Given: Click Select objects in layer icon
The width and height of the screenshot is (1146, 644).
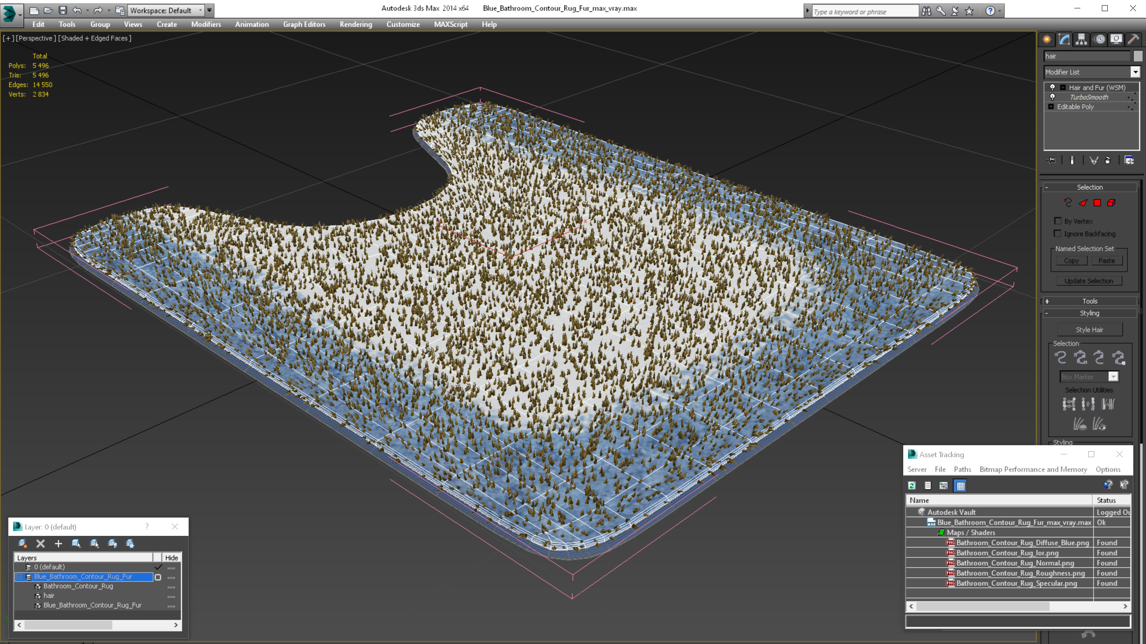Looking at the screenshot, I should pos(76,543).
